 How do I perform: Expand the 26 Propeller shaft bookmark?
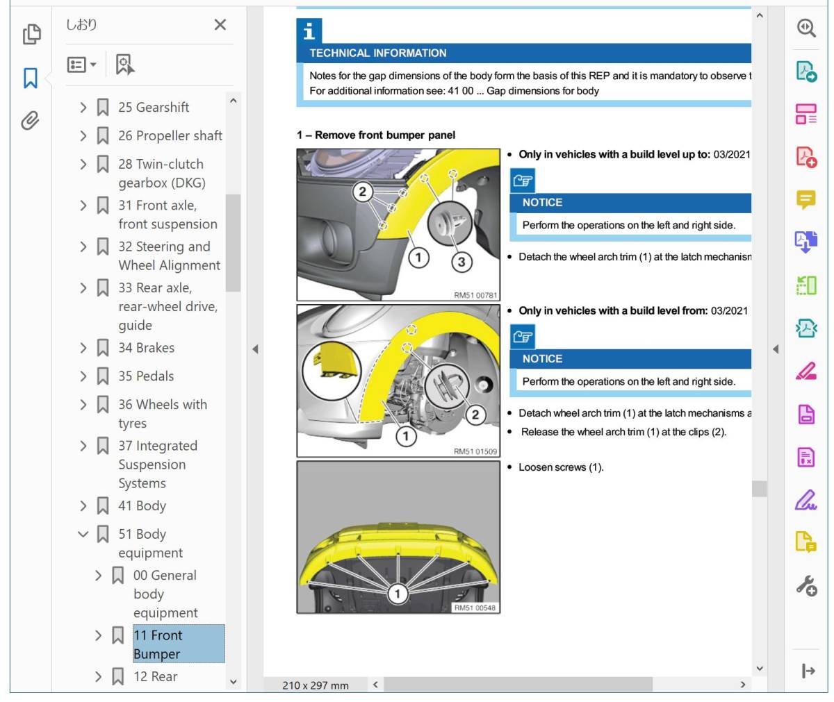coord(83,136)
